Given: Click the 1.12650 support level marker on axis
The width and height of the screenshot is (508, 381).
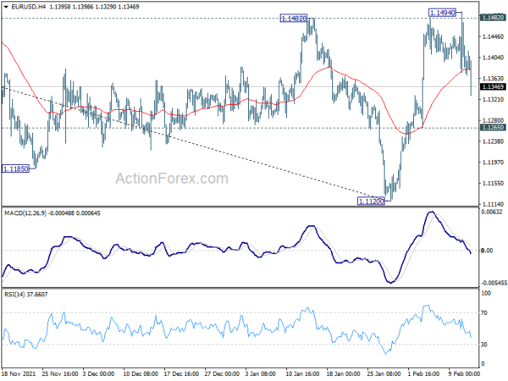Looking at the screenshot, I should [493, 127].
